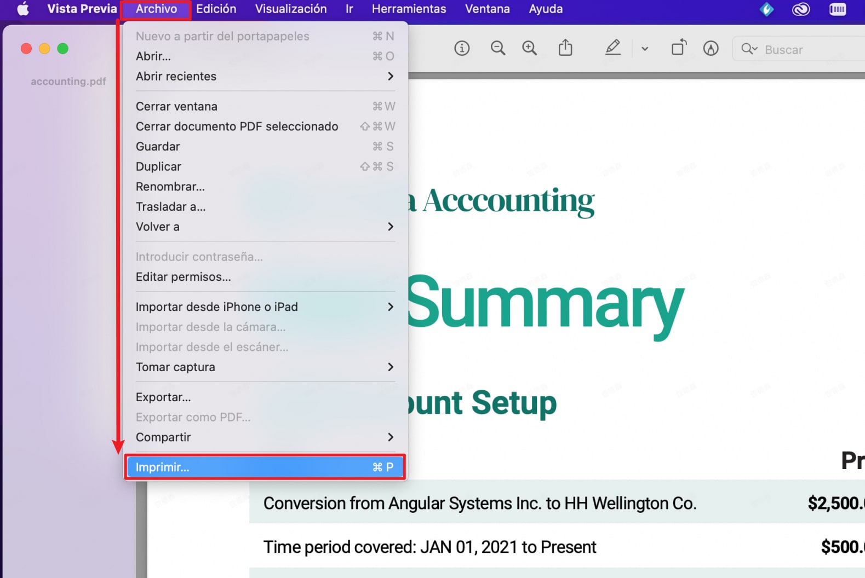Click Guardar in the menu

(158, 146)
